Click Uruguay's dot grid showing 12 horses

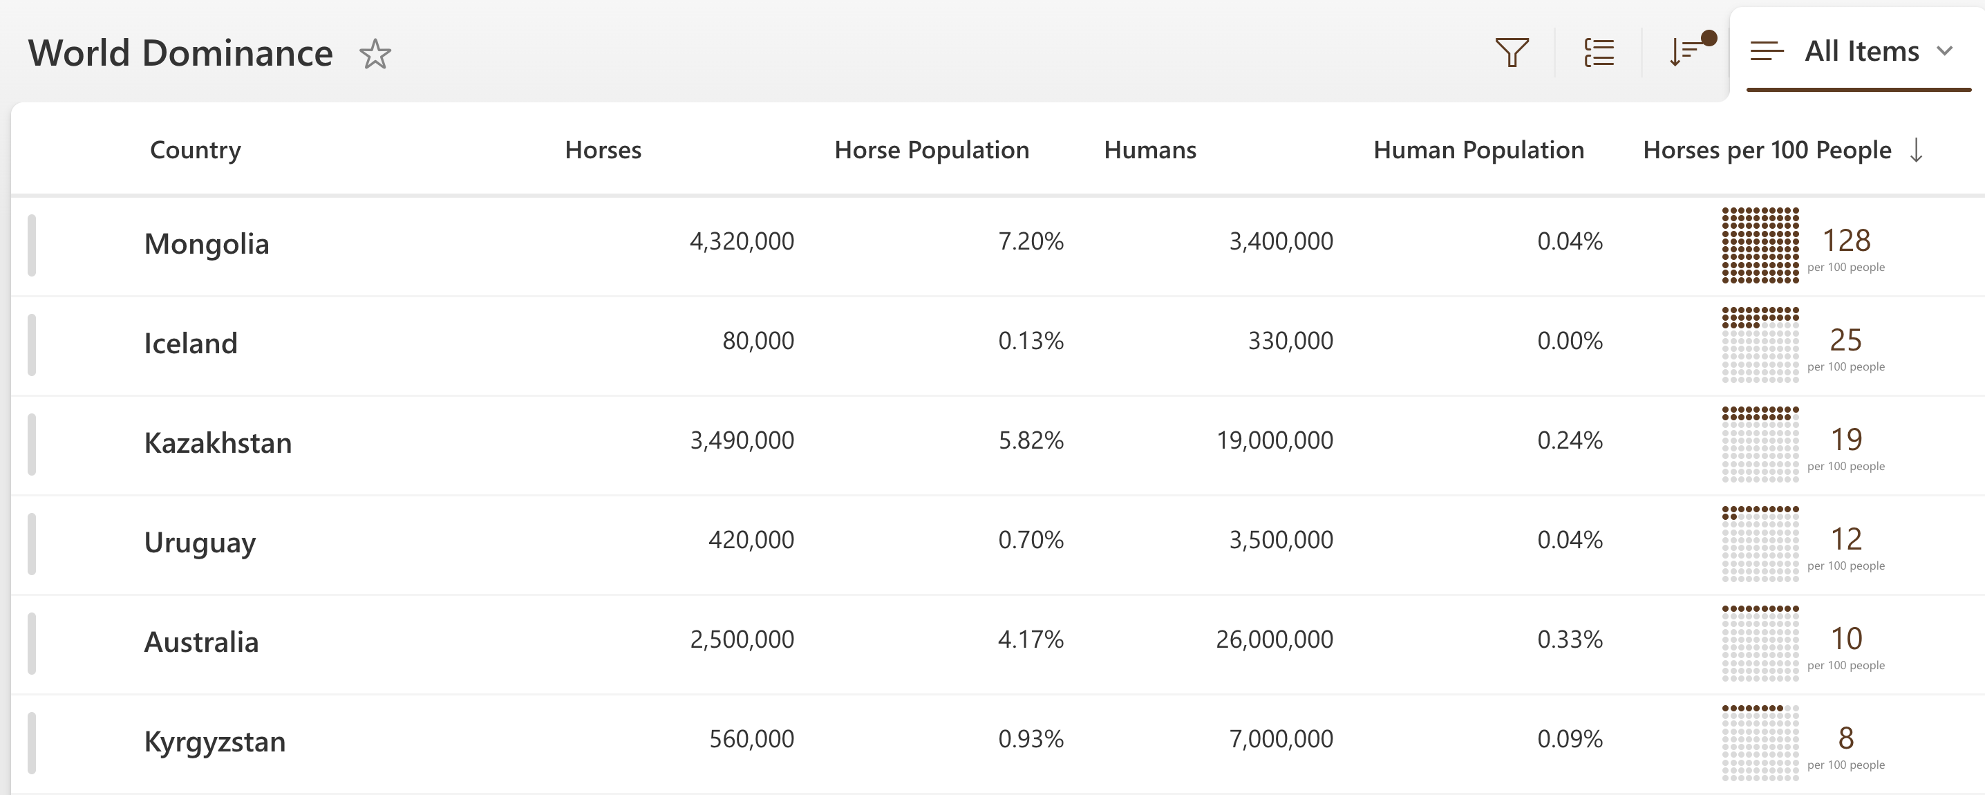pyautogui.click(x=1760, y=543)
